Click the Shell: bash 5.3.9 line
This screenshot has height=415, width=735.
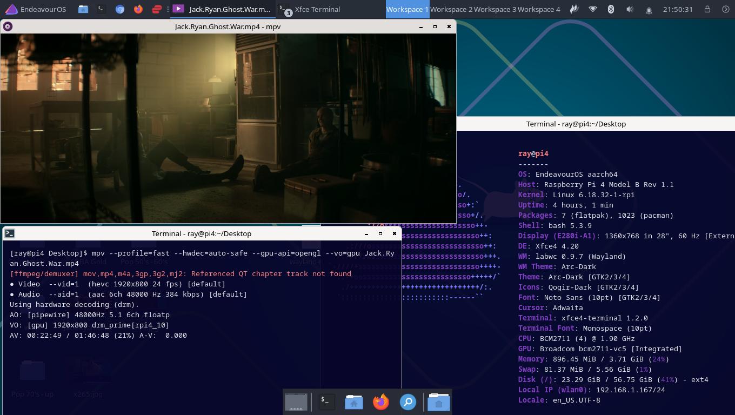click(x=554, y=225)
